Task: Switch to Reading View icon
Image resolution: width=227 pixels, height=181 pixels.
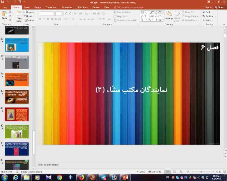Action: (x=181, y=172)
